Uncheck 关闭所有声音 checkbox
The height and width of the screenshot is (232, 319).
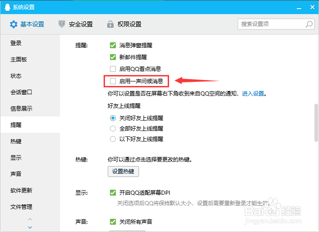(x=113, y=222)
